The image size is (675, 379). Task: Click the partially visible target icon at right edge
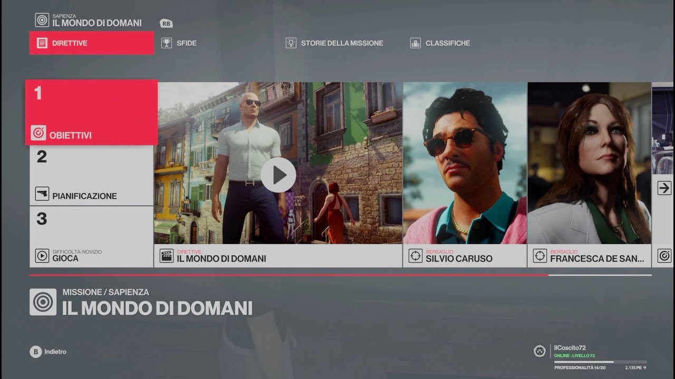(664, 256)
